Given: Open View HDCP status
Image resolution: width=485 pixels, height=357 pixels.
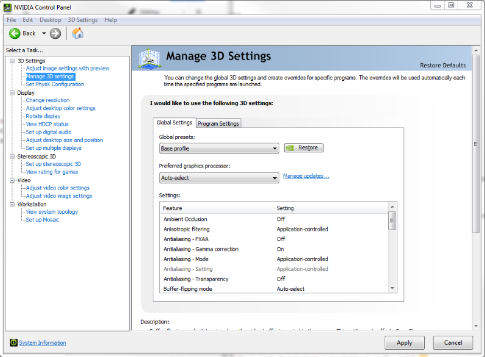Looking at the screenshot, I should coord(47,124).
